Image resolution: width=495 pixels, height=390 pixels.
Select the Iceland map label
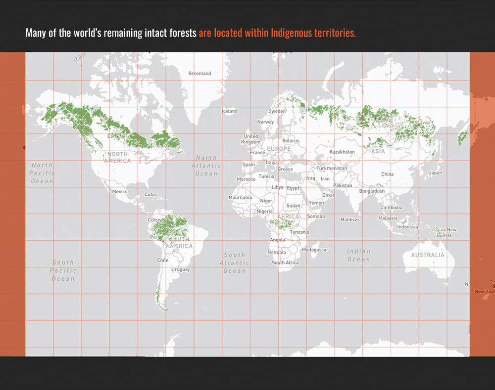coord(229,111)
